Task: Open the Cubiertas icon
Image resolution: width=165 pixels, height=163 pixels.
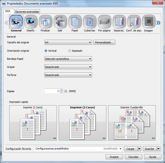Action: coord(90,22)
